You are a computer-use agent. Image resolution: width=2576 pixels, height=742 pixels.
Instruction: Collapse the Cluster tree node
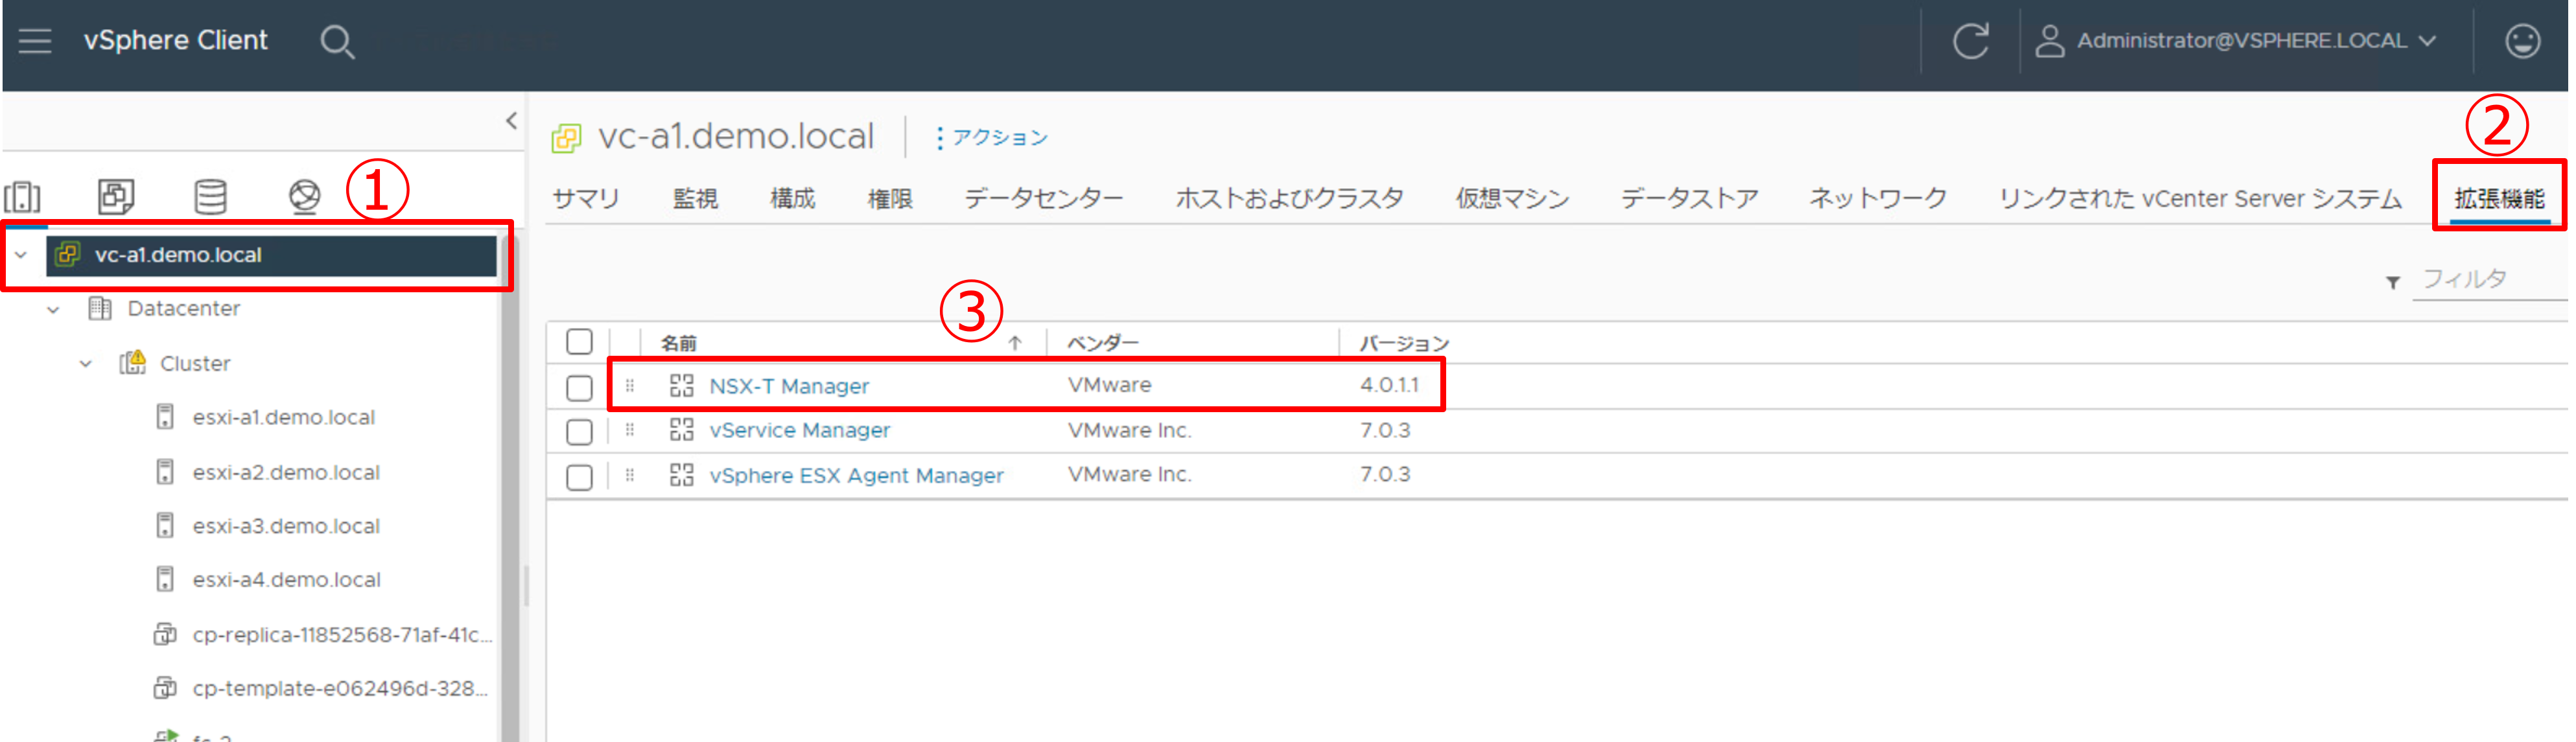click(x=86, y=364)
